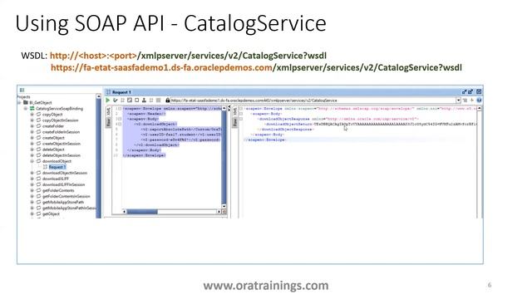Click the operation icon beside getMobileAppStorePath

point(38,202)
